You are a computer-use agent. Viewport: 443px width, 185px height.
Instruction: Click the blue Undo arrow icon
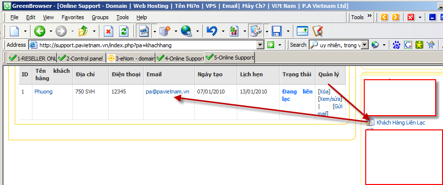click(212, 31)
